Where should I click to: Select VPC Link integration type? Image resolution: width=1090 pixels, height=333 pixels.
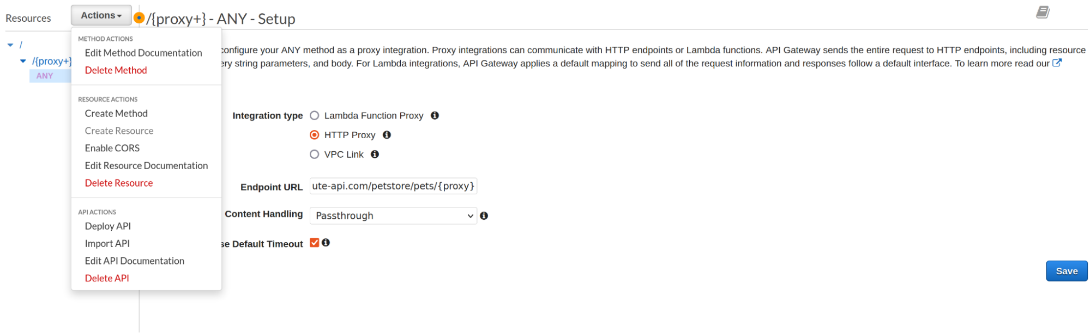(x=315, y=155)
